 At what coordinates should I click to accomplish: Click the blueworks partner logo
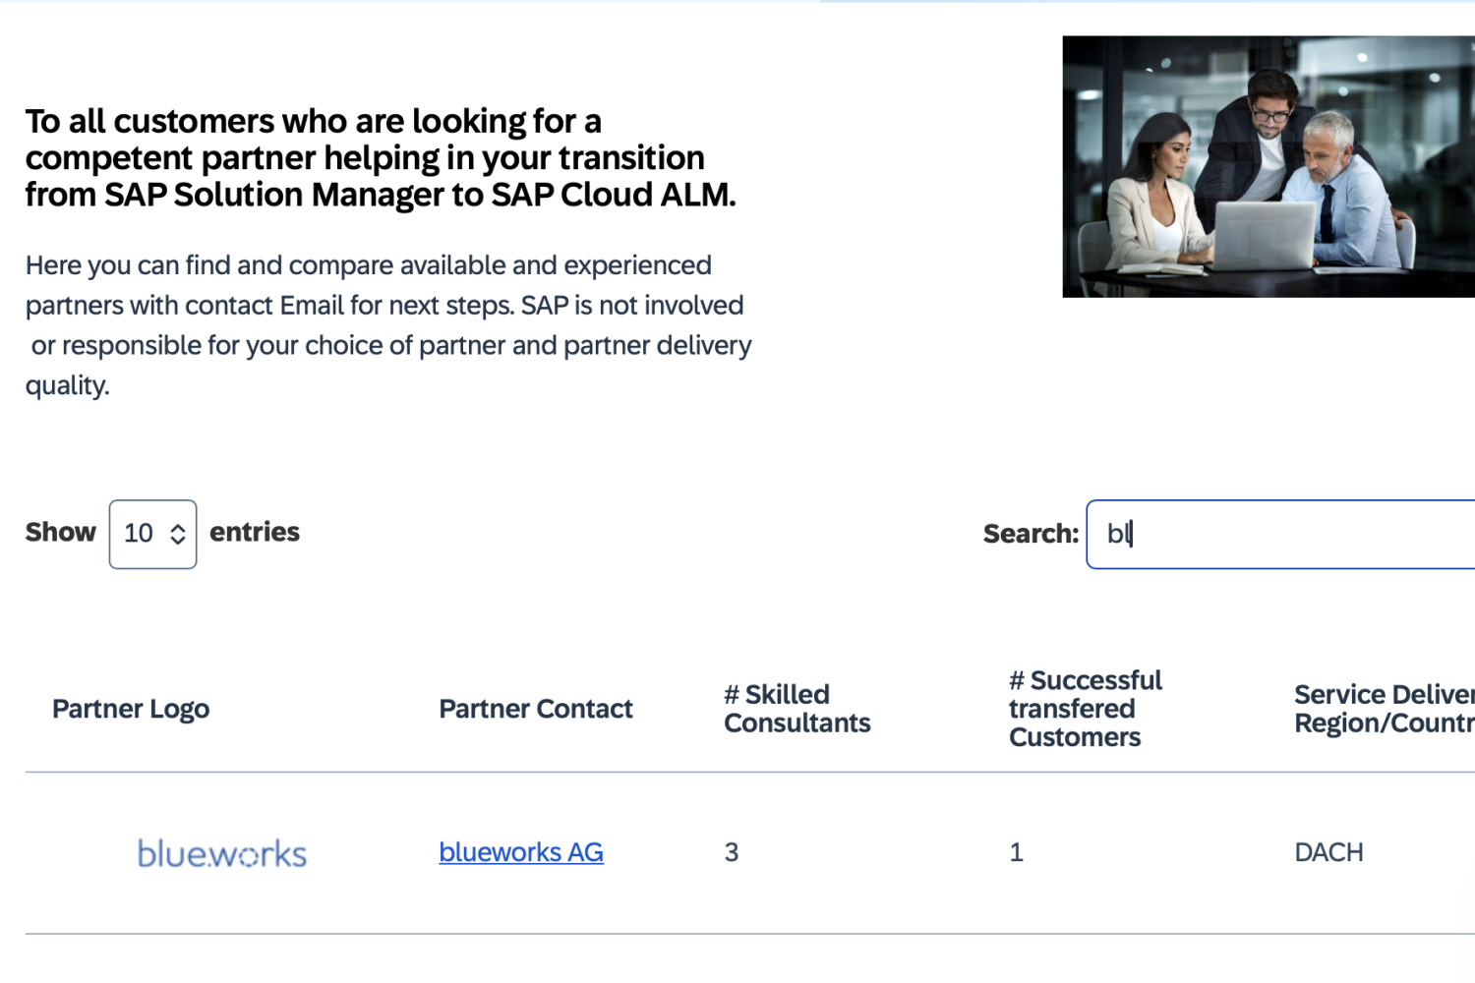pyautogui.click(x=221, y=853)
